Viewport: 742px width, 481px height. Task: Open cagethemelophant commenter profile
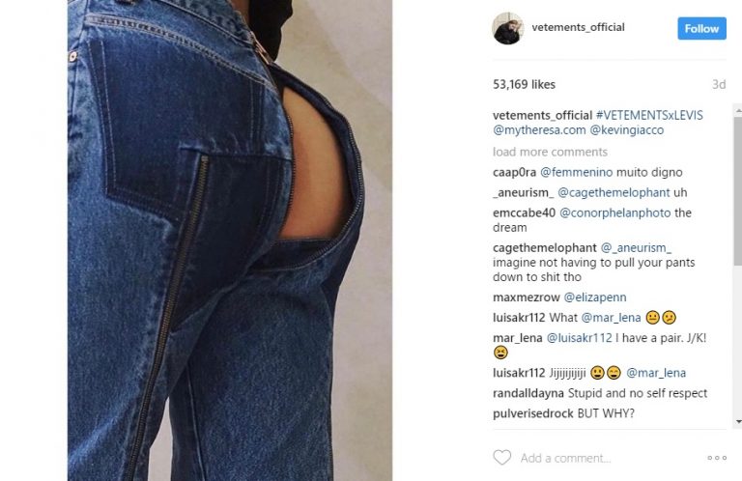pos(545,248)
